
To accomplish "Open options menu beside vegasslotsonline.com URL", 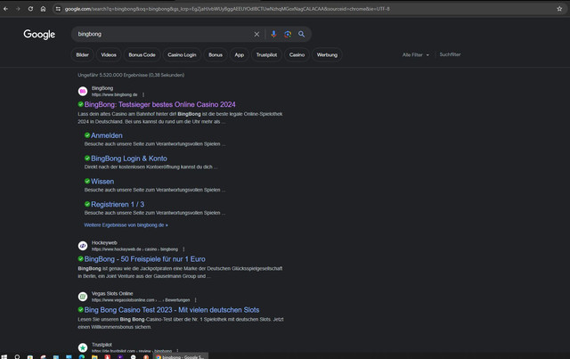I will (196, 300).
